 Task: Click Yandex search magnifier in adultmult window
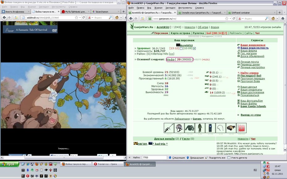click(x=110, y=18)
